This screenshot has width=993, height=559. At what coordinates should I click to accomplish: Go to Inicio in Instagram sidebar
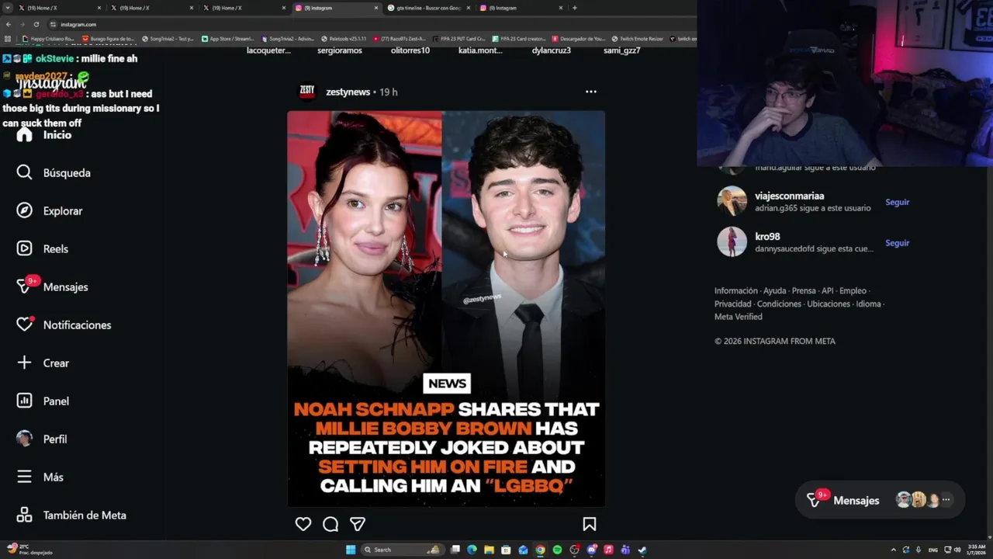coord(44,135)
